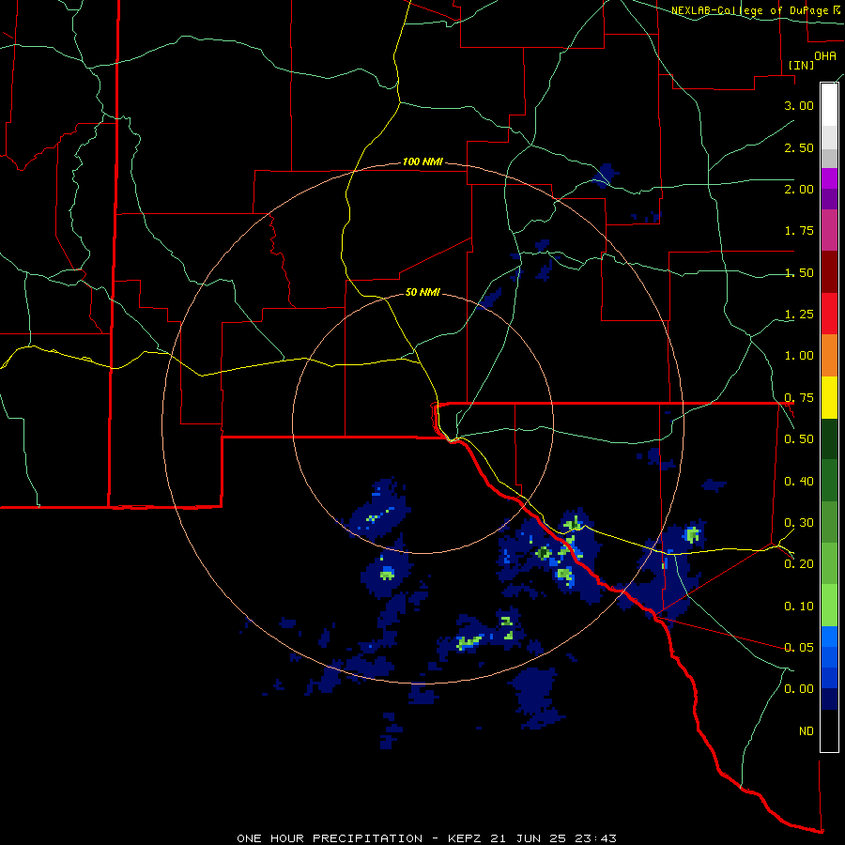The width and height of the screenshot is (845, 845).
Task: Click the magenta color swatch near 2.00
Action: [x=829, y=178]
